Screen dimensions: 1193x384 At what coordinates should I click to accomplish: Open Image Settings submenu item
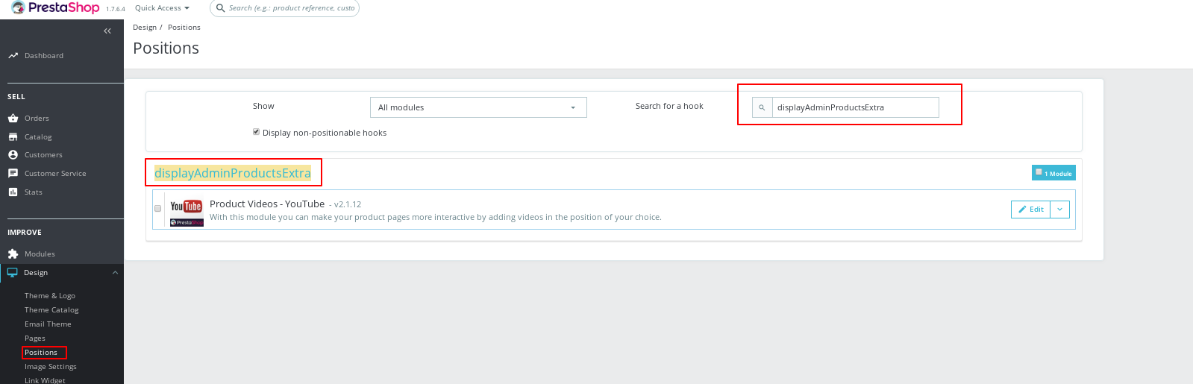click(x=51, y=367)
